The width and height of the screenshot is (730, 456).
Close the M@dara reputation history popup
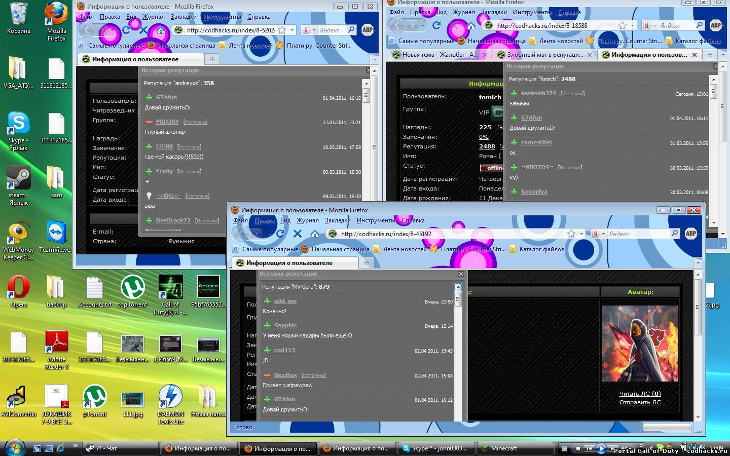pos(461,274)
